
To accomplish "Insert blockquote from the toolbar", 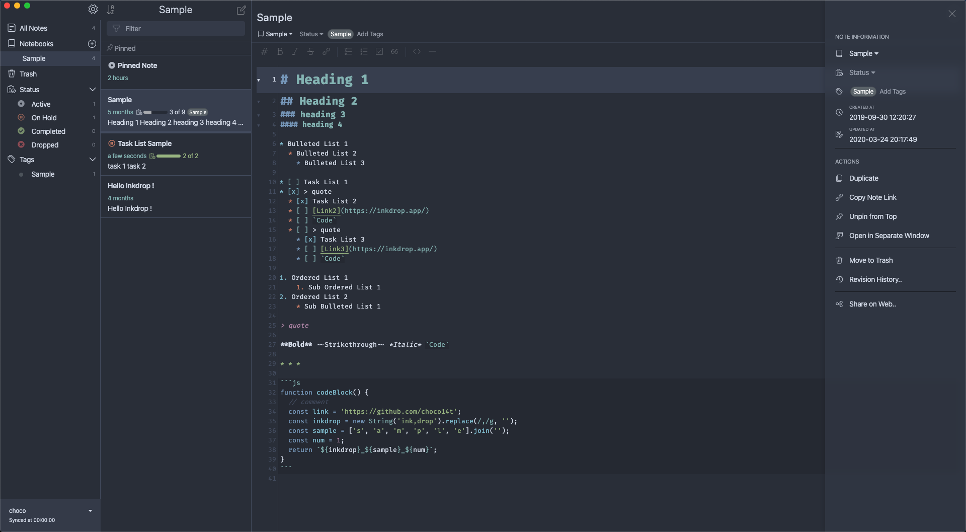I will (394, 51).
